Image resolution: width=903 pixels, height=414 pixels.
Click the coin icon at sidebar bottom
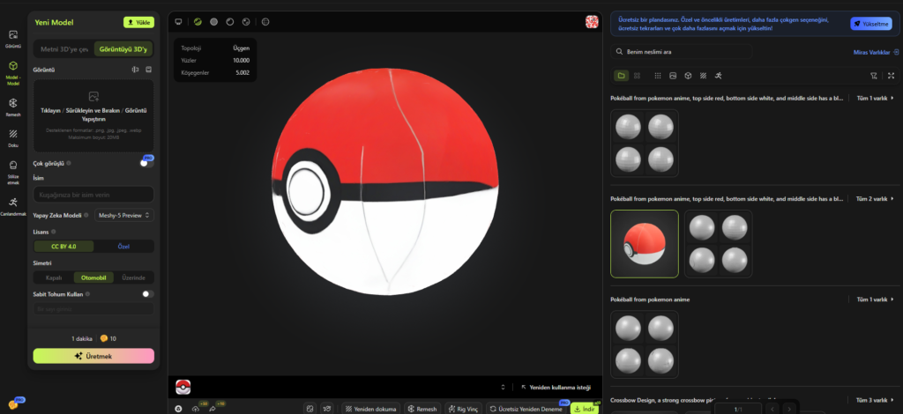(12, 405)
